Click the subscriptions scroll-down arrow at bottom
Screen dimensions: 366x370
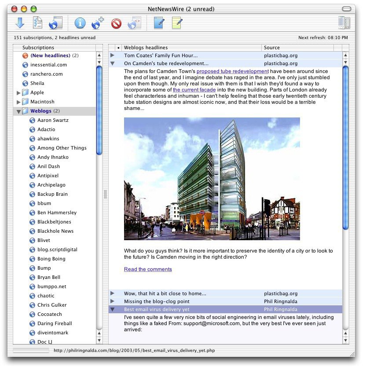99,341
